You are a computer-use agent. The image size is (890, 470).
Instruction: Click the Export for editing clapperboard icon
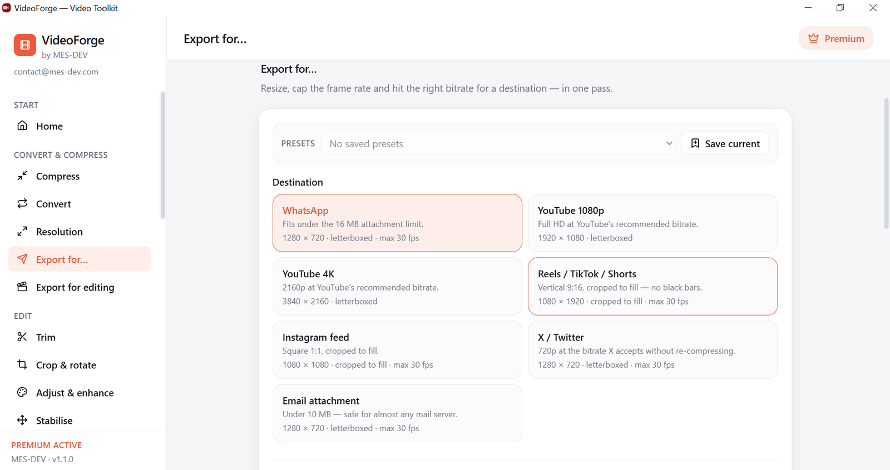[x=22, y=287]
